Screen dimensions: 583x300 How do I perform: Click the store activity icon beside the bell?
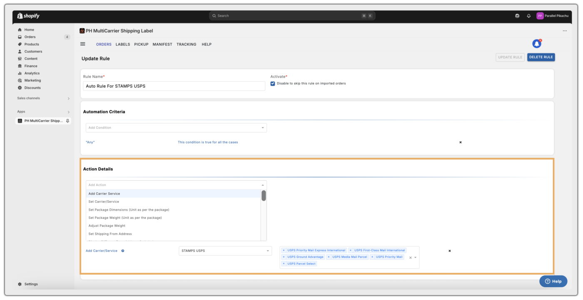click(517, 16)
